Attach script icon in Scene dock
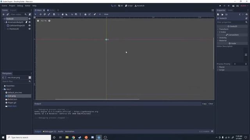Viewport: 250px width, 140px height. (x=30, y=14)
